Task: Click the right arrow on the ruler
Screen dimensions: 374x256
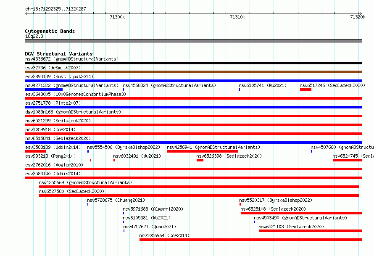Action: 361,13
